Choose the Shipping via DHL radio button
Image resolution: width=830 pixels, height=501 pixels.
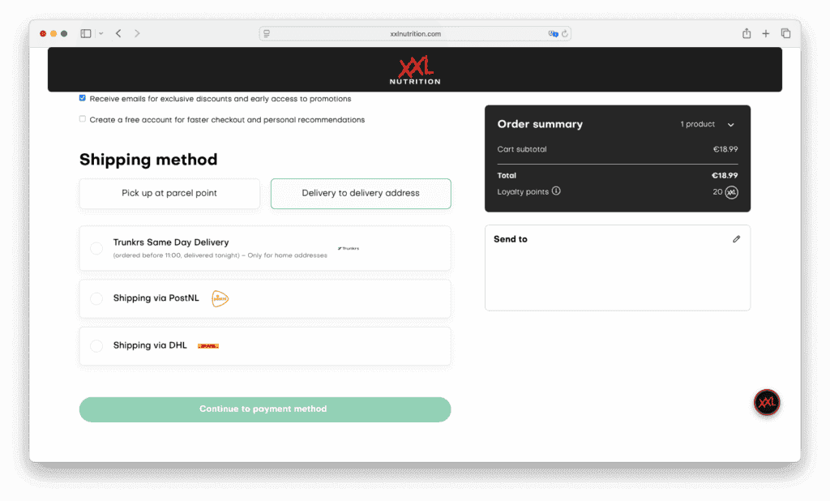(96, 346)
